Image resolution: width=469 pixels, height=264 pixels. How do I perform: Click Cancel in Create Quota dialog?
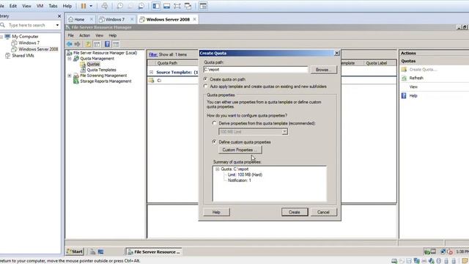pyautogui.click(x=323, y=212)
